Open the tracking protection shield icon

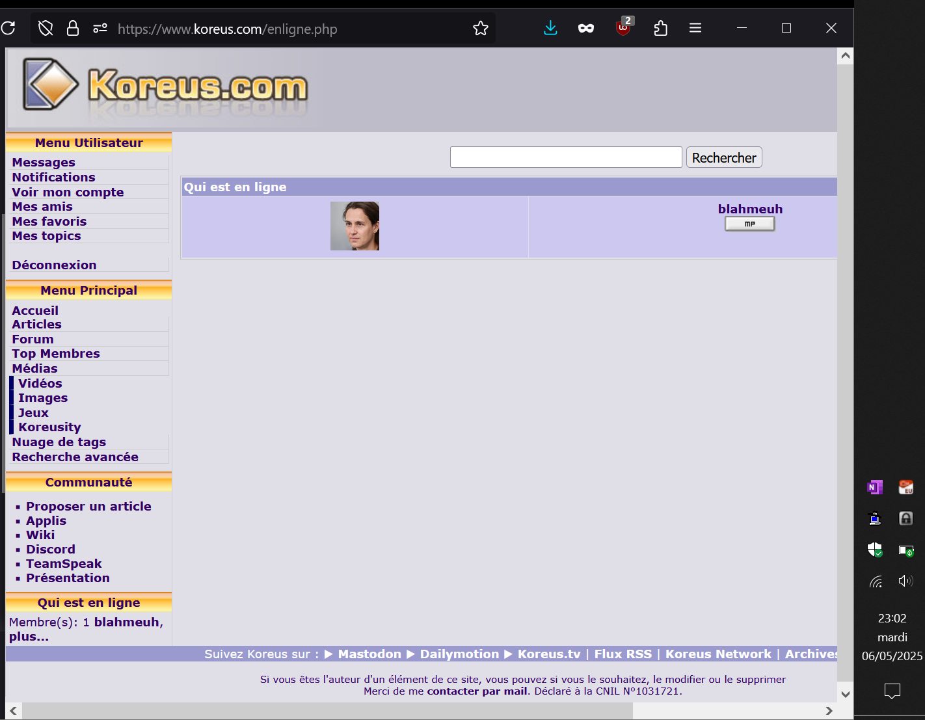coord(46,28)
